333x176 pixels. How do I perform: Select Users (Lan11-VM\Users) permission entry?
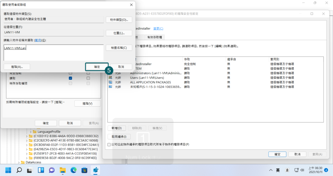tap(215, 78)
